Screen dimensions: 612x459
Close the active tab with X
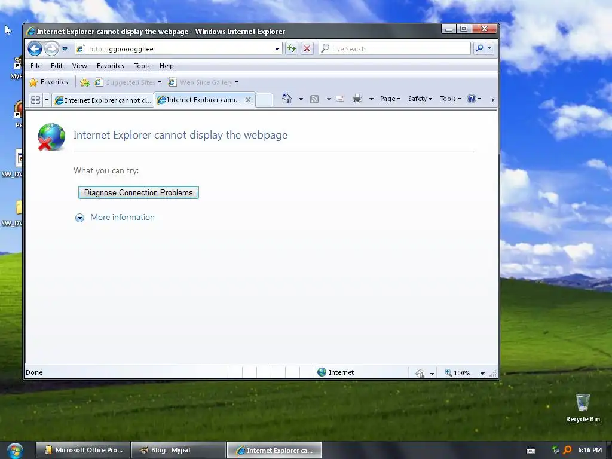248,100
